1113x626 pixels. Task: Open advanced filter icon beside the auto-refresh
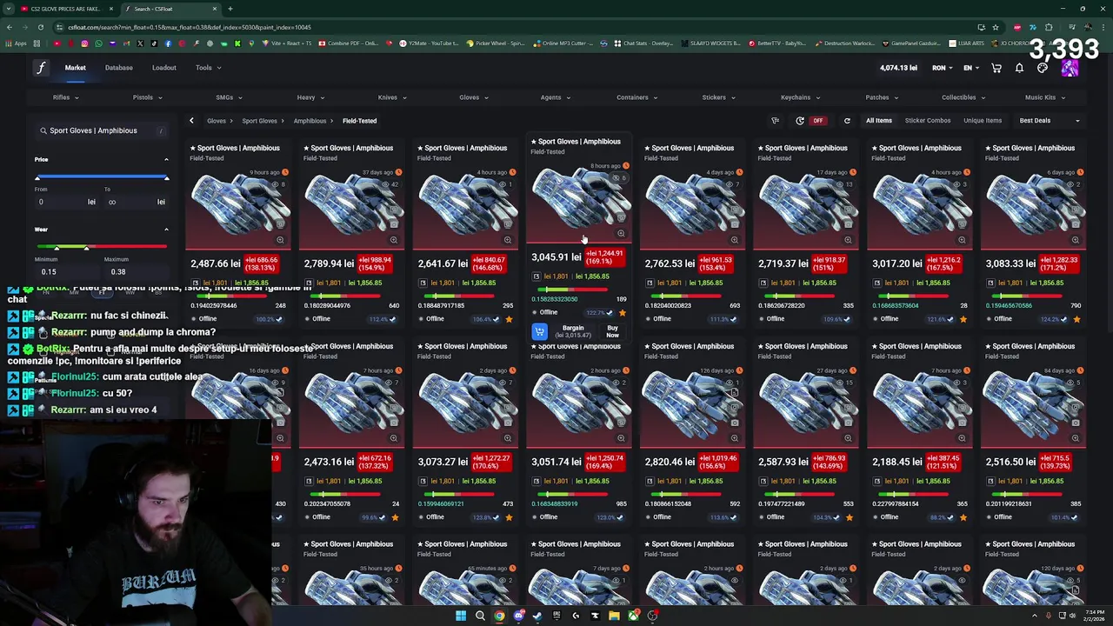pyautogui.click(x=775, y=121)
